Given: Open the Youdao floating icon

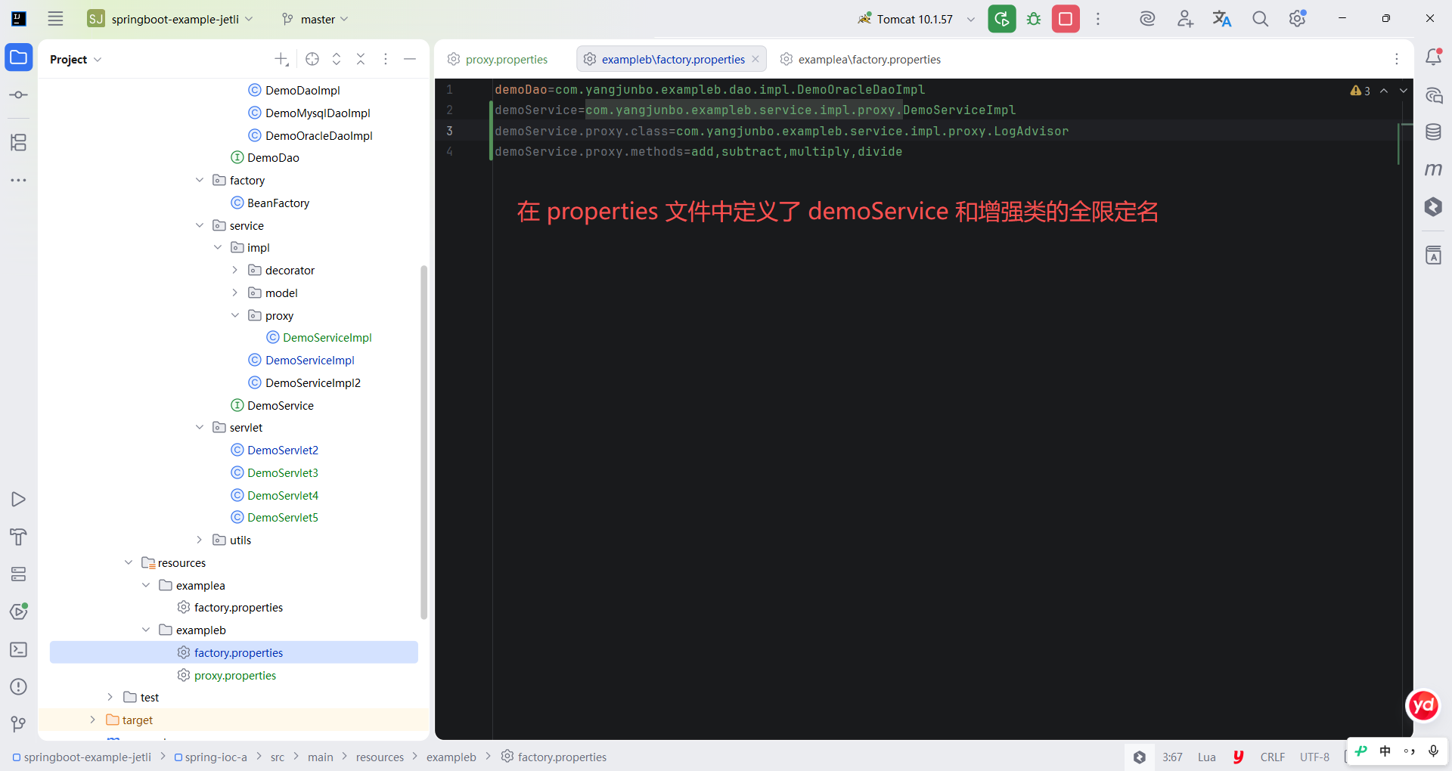Looking at the screenshot, I should (x=1423, y=705).
